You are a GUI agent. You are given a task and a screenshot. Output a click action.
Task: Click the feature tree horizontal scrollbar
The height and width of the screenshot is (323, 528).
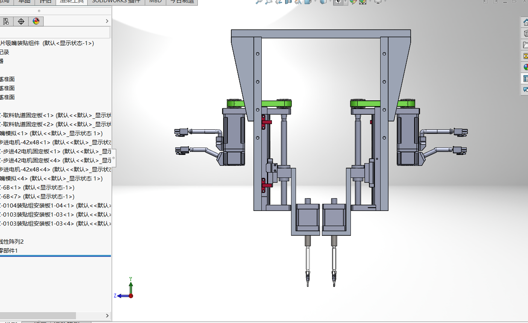click(x=38, y=315)
